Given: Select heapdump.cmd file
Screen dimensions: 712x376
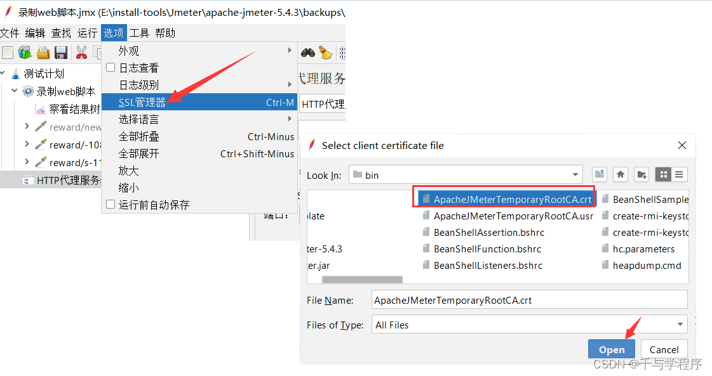Looking at the screenshot, I should point(641,265).
